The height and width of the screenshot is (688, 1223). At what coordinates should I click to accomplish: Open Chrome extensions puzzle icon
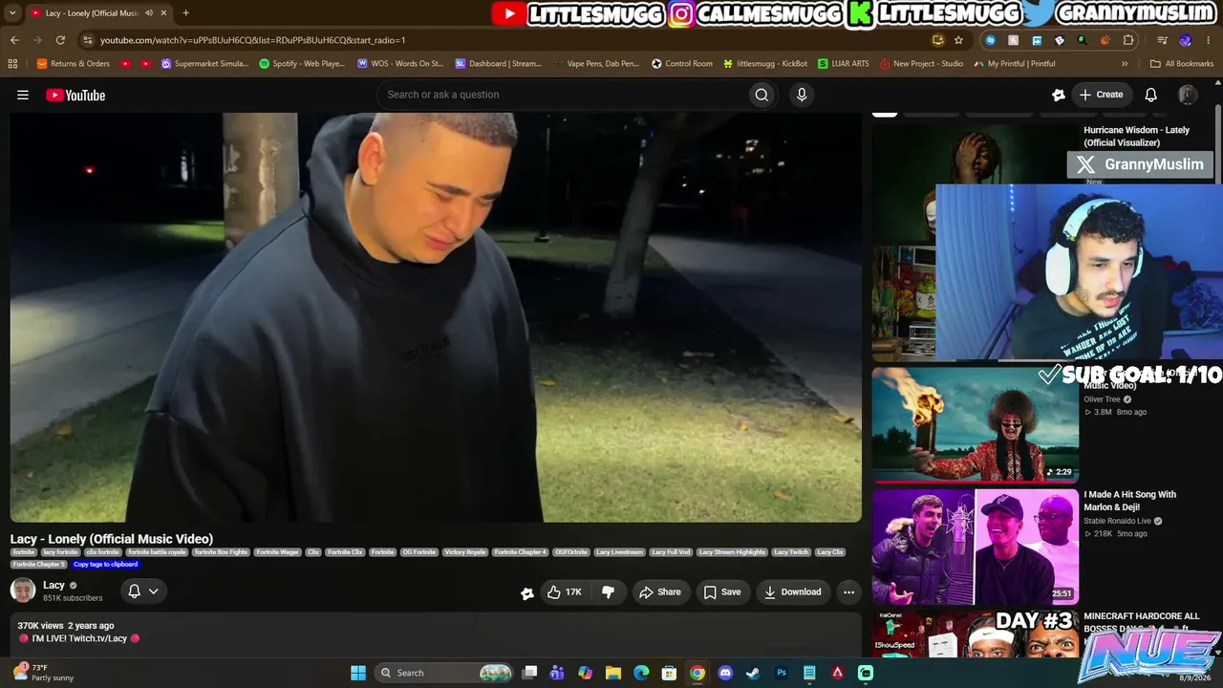click(x=1128, y=40)
